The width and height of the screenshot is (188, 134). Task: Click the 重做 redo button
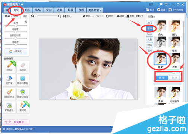(x=100, y=16)
